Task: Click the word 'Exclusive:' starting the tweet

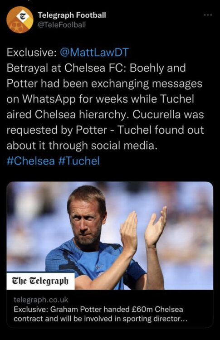Action: point(31,53)
